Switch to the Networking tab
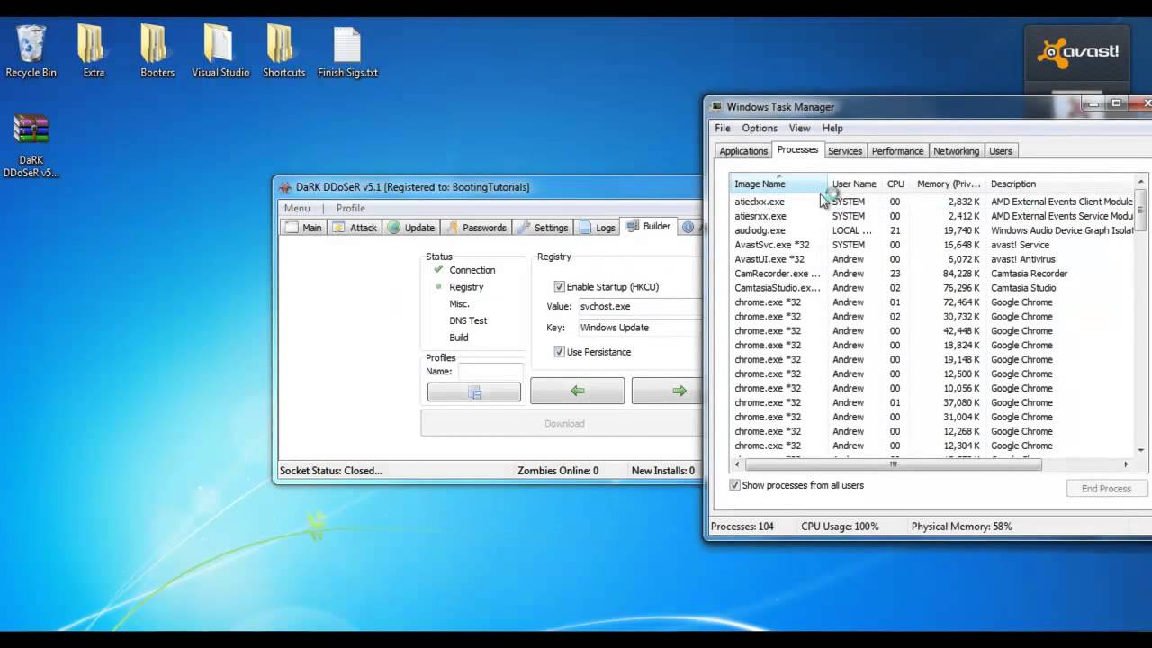The height and width of the screenshot is (648, 1152). tap(956, 151)
